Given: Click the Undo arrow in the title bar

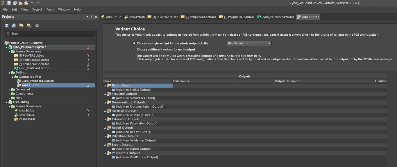Looking at the screenshot, I should coord(32,3).
